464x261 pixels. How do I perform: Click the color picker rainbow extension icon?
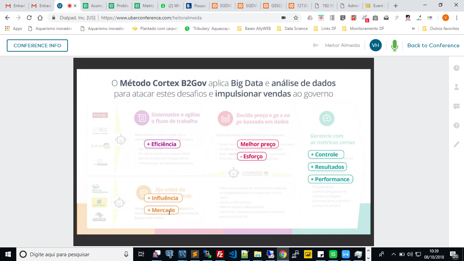430,18
